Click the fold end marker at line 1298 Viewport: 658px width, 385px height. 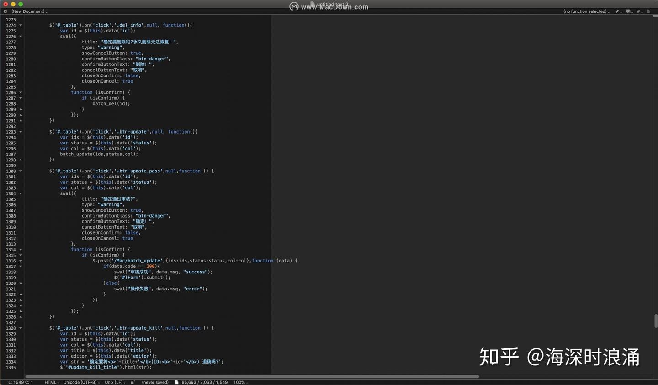21,160
